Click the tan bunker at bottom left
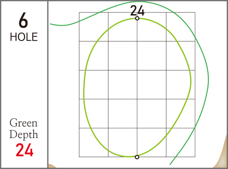Screen dimensions: 228x169 point(52,166)
